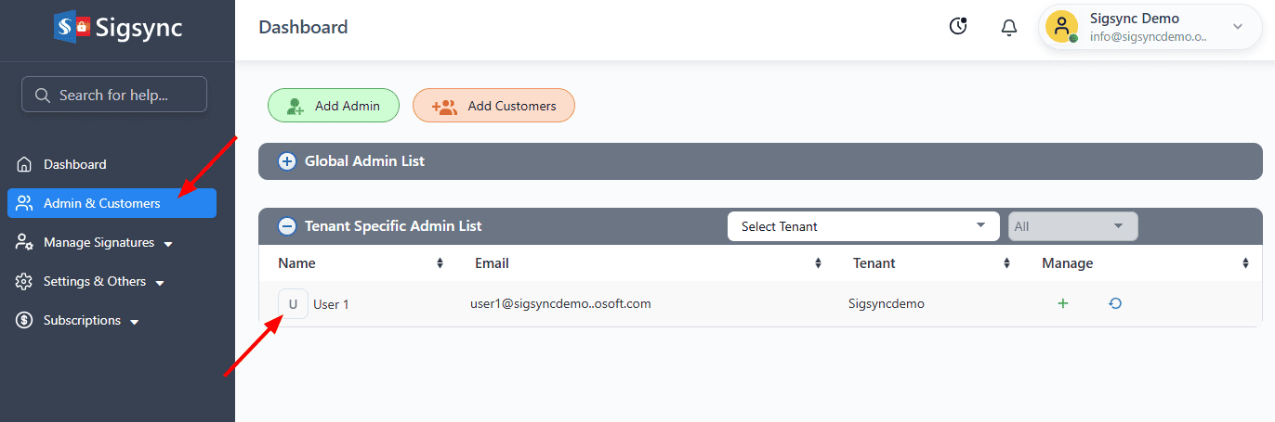This screenshot has width=1275, height=422.
Task: Open the Select Tenant dropdown
Action: (861, 226)
